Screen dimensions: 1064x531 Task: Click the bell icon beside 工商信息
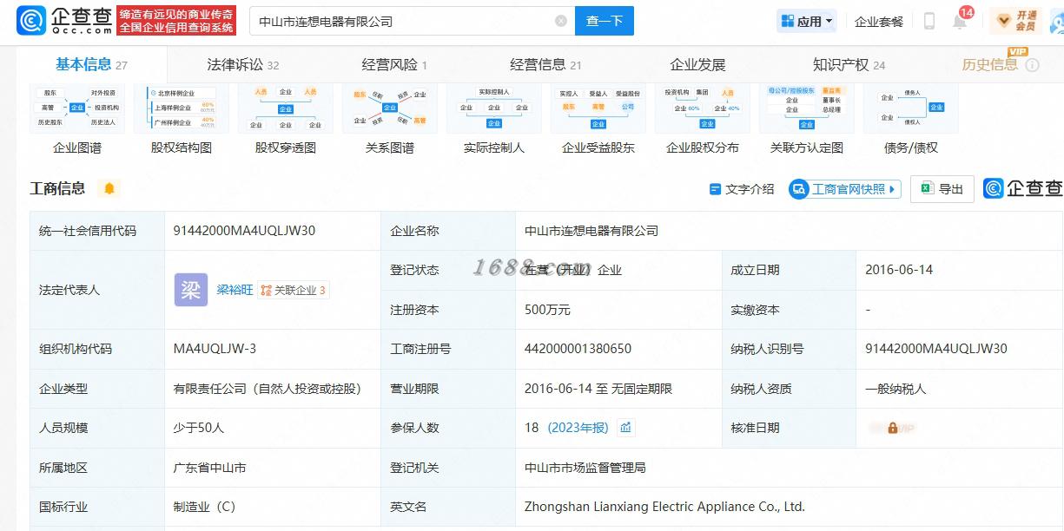tap(109, 188)
